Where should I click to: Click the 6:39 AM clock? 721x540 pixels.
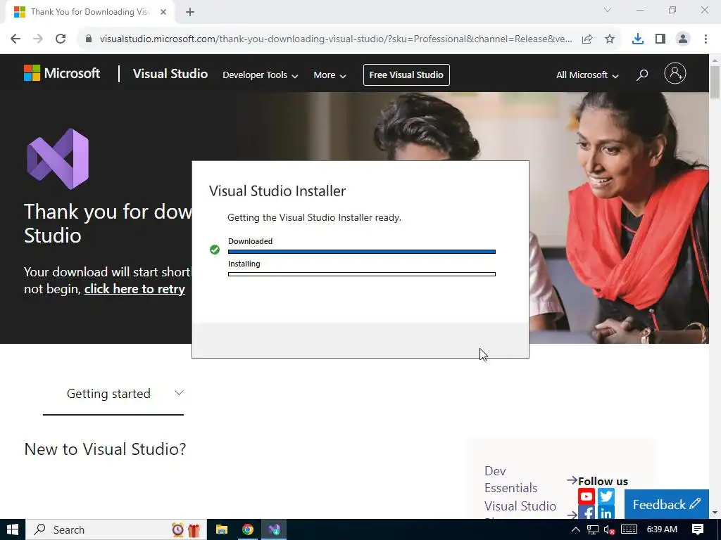[x=662, y=529]
